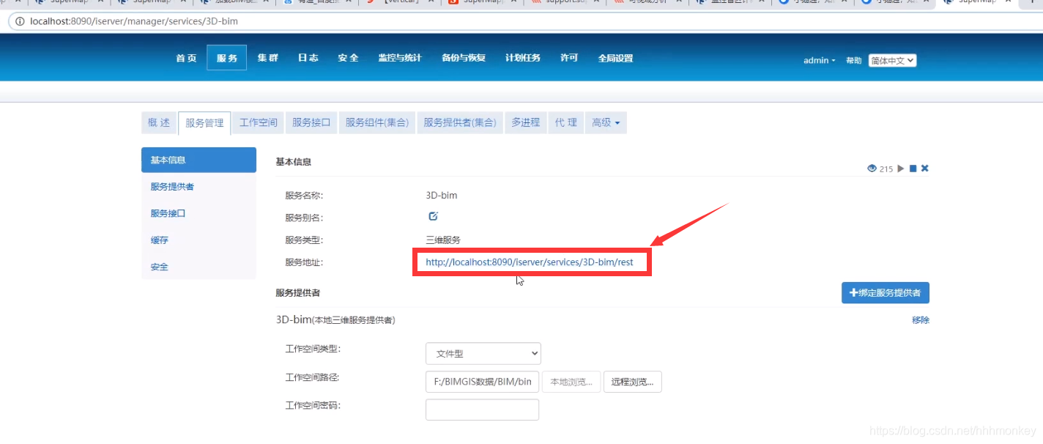Stop the 3D-bim service with square icon

click(x=913, y=169)
